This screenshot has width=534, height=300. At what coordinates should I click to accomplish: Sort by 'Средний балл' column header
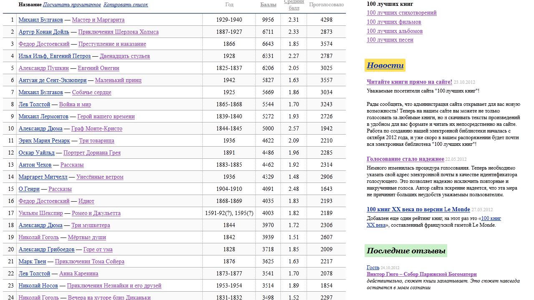pyautogui.click(x=294, y=5)
